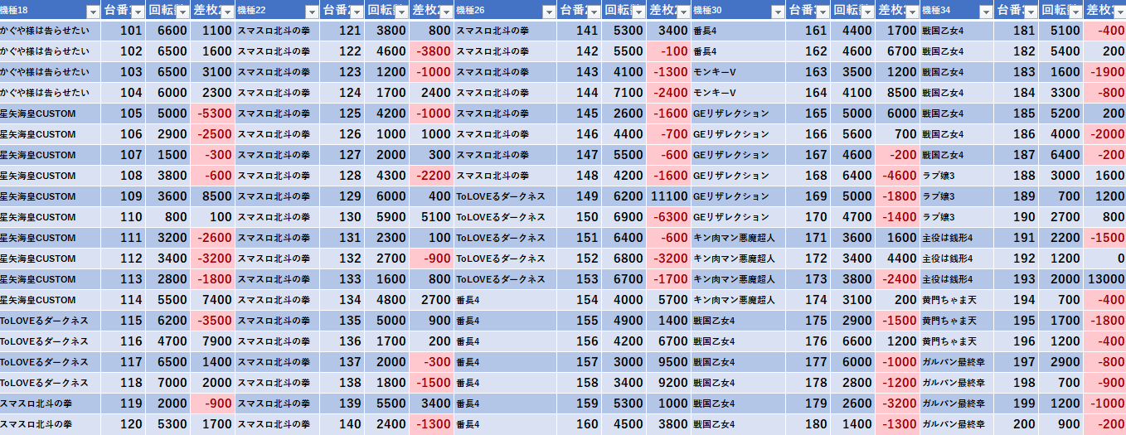Open 差枚 filter dropdown left of 機種34
1126x435 pixels.
click(910, 11)
